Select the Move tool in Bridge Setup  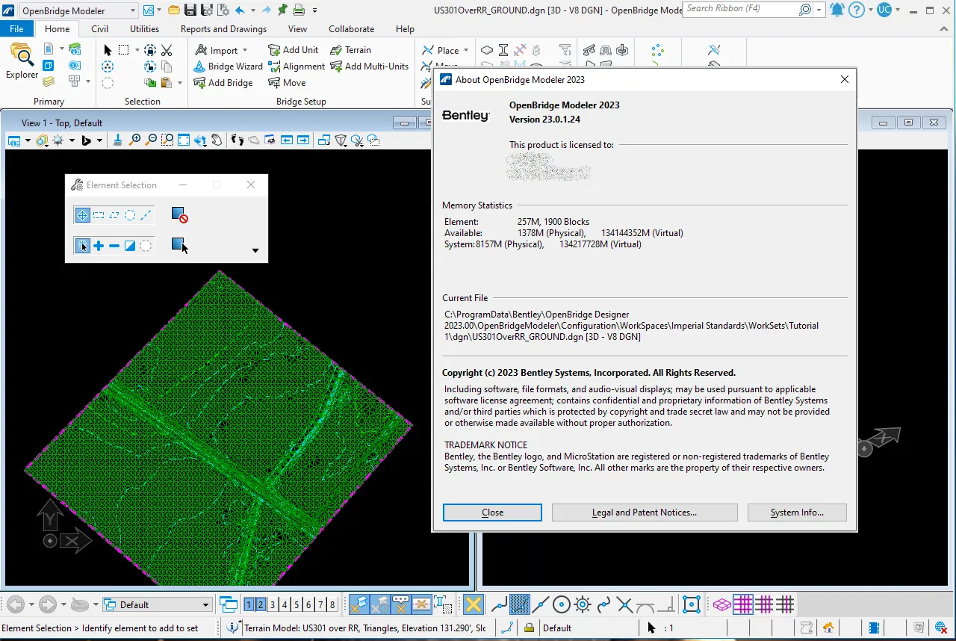[x=287, y=83]
